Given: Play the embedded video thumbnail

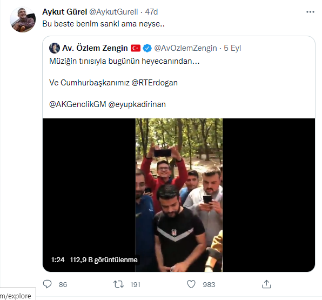Looking at the screenshot, I should [x=179, y=195].
